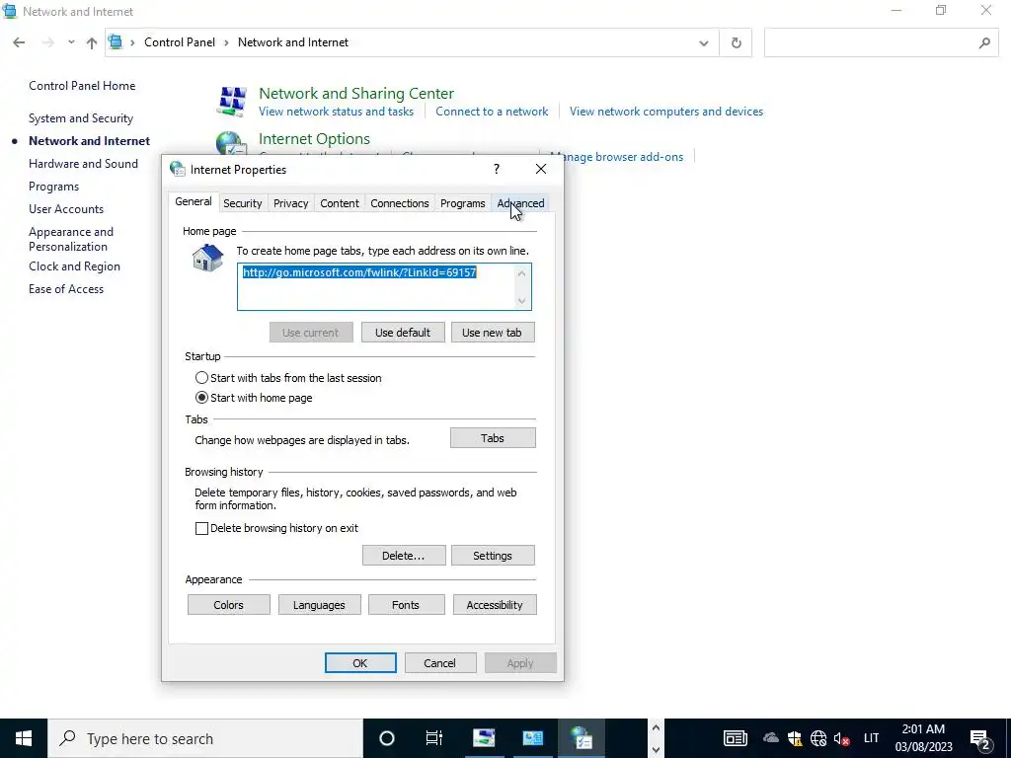Open the action center notifications icon

click(x=979, y=738)
